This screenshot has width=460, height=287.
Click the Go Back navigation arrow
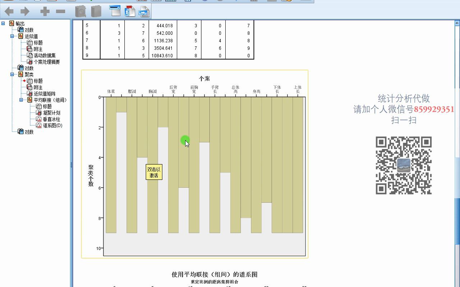tap(9, 11)
